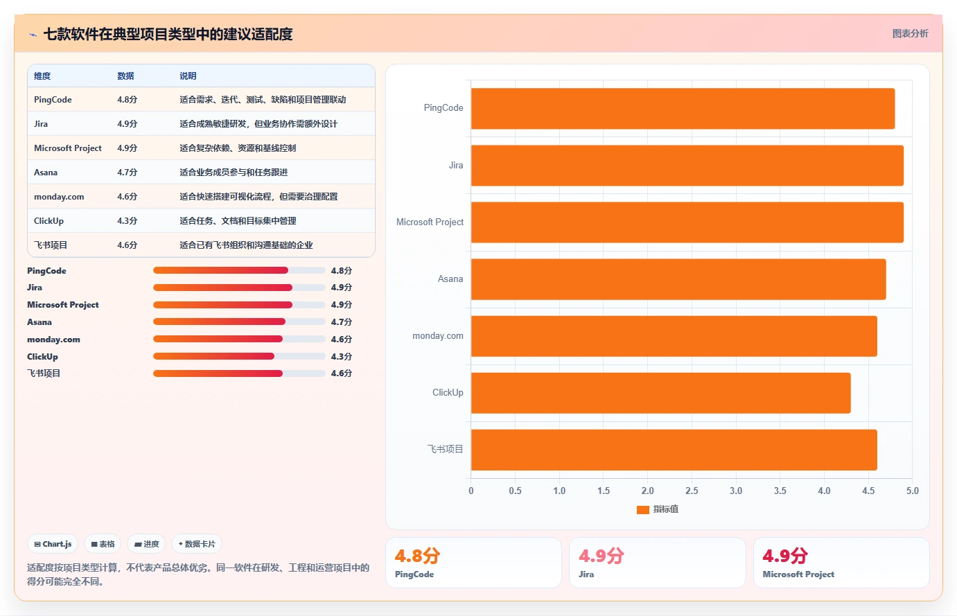Click the 飞书项目 bar in the chart
This screenshot has height=616, width=957.
point(674,450)
